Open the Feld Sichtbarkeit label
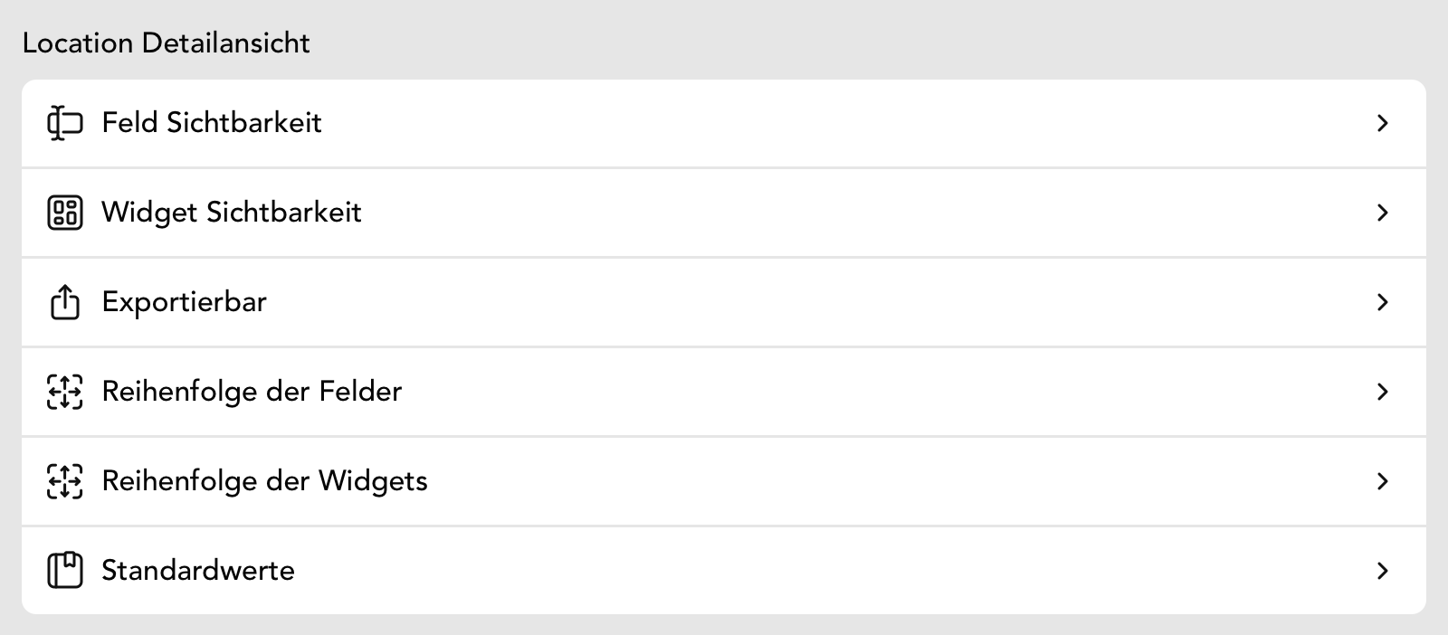 pyautogui.click(x=212, y=123)
